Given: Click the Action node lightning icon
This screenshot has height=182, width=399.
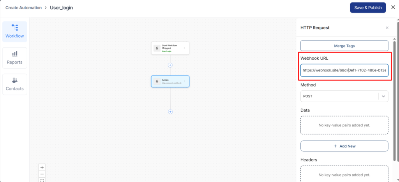Looking at the screenshot, I should [157, 81].
